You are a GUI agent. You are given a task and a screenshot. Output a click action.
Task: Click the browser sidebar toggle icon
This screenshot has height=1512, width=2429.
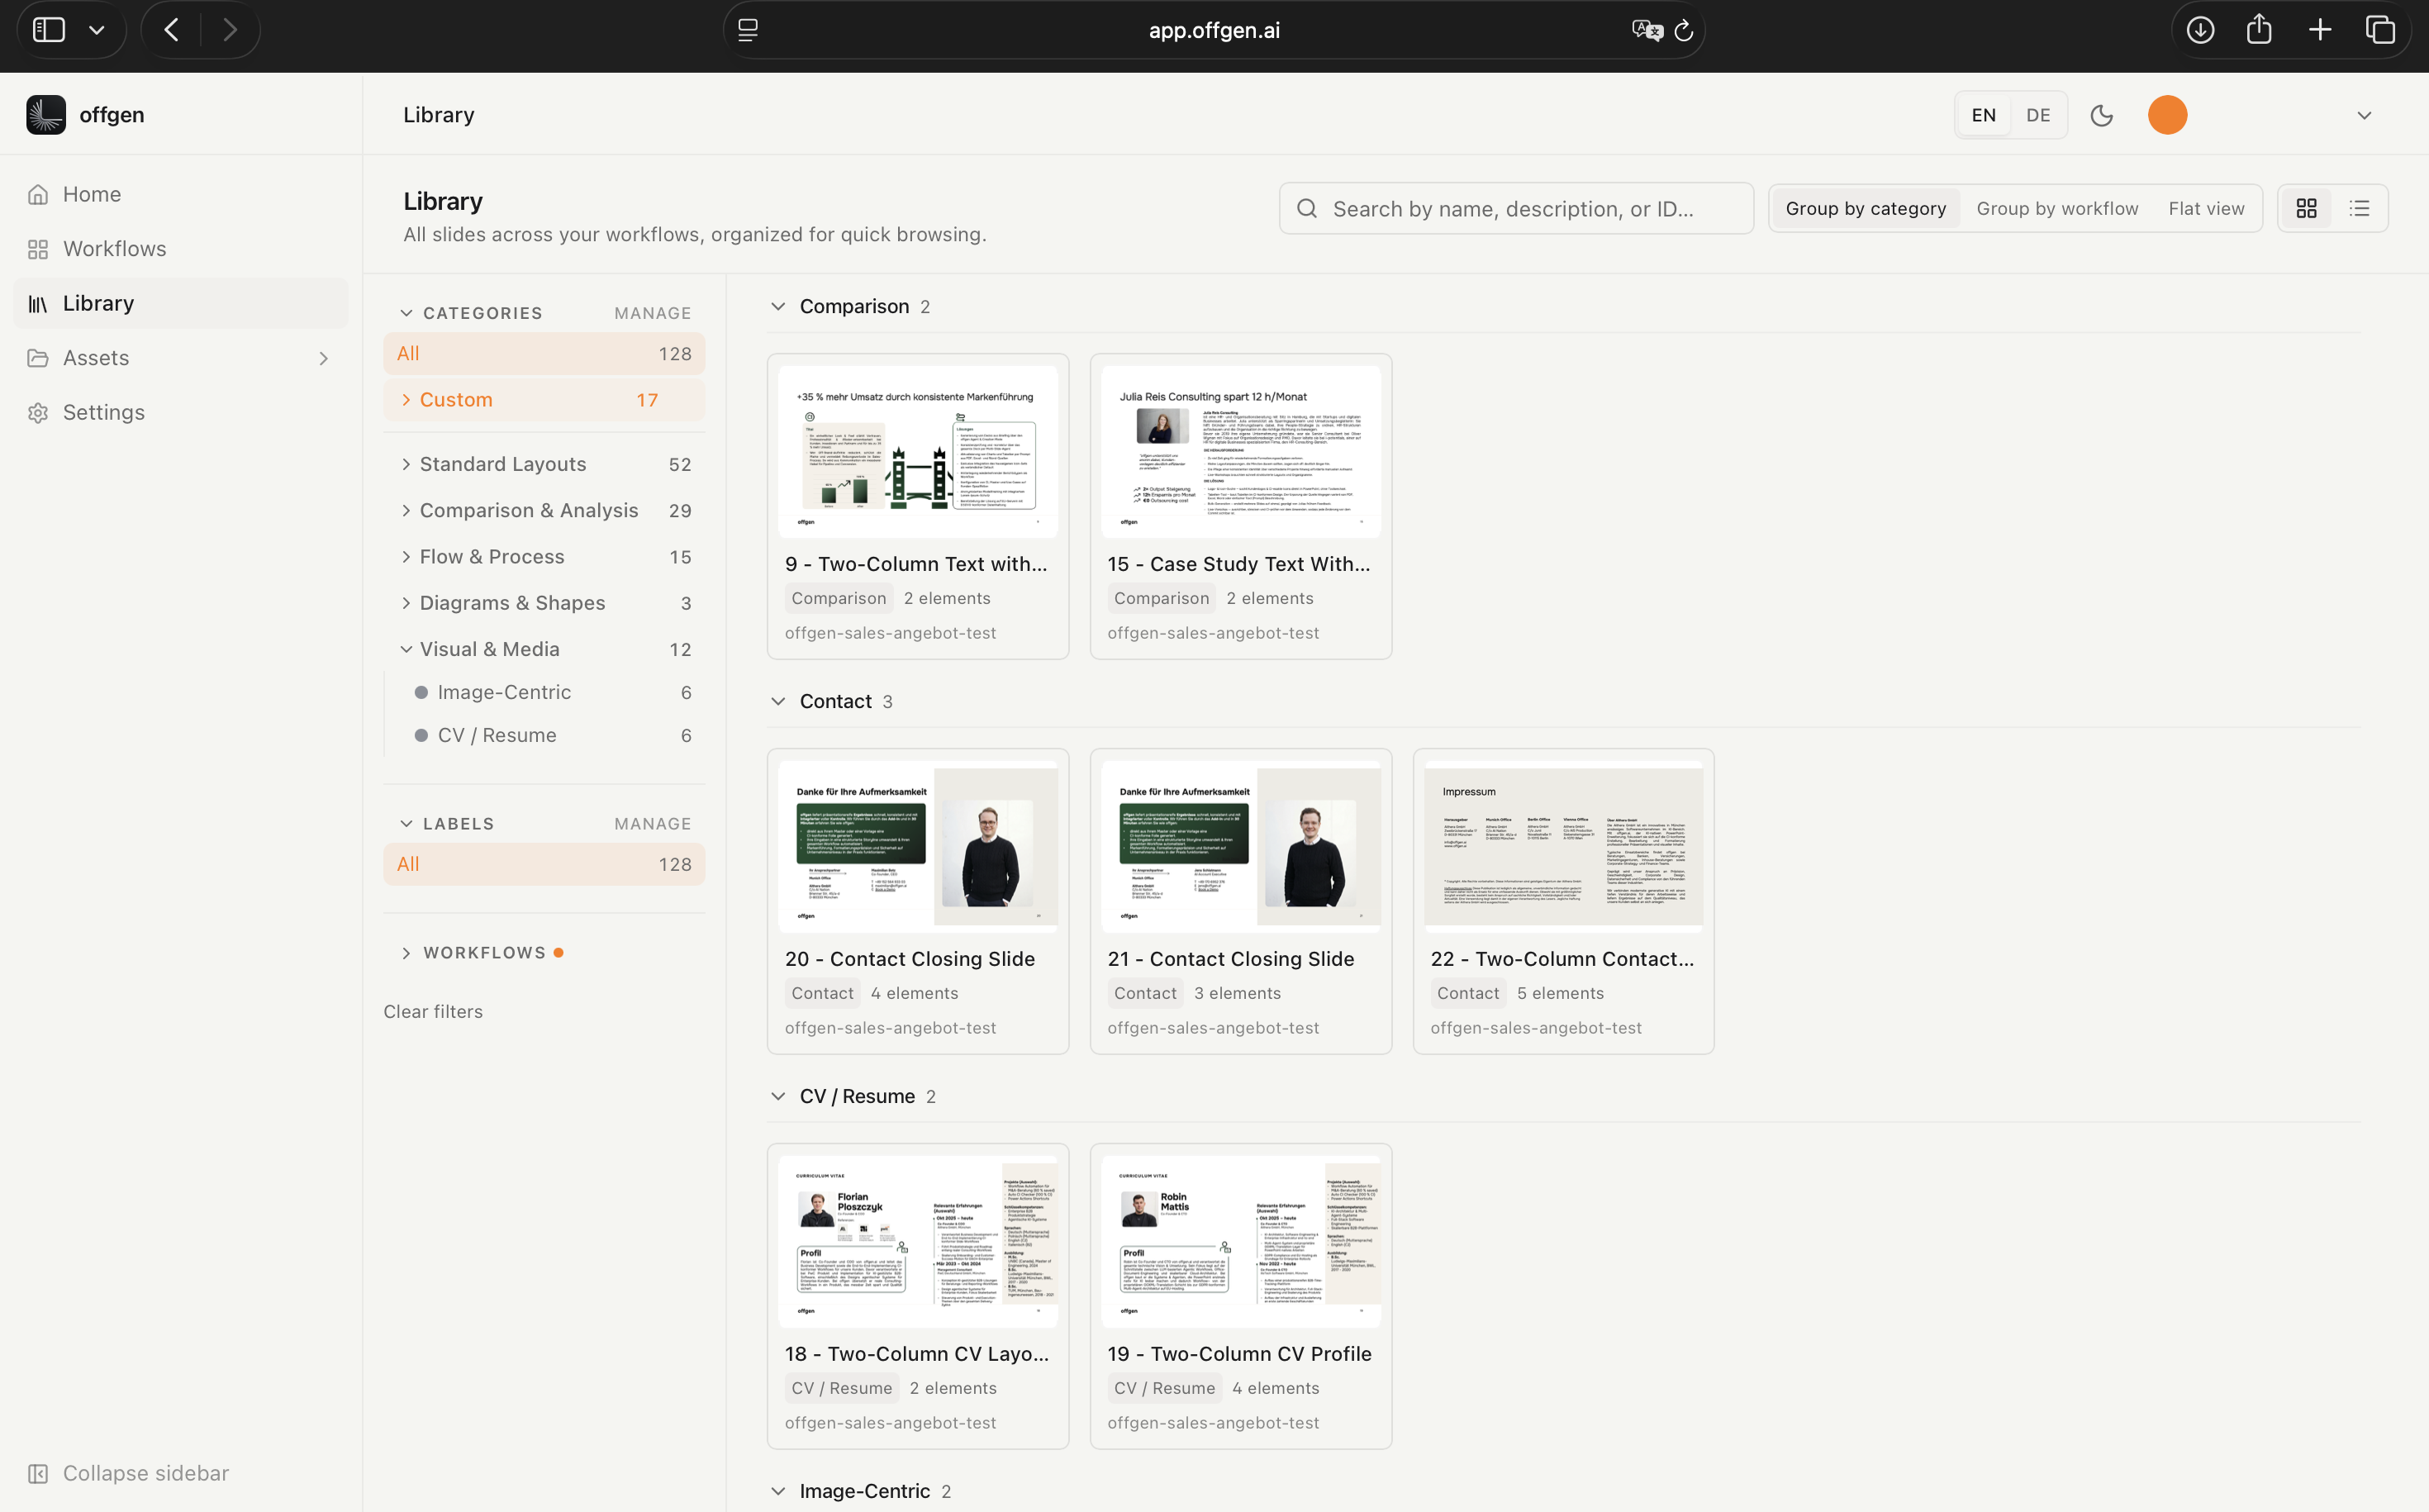point(49,30)
